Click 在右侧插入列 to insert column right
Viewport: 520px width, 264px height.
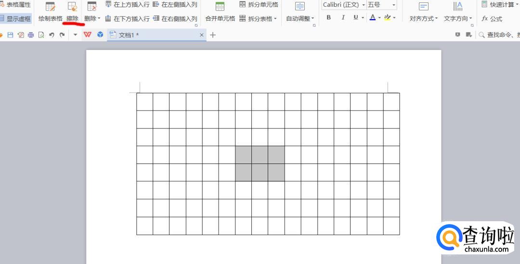[175, 19]
